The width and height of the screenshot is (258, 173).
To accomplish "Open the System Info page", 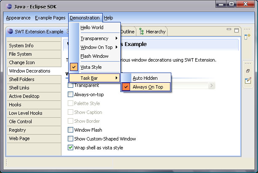I will point(34,46).
